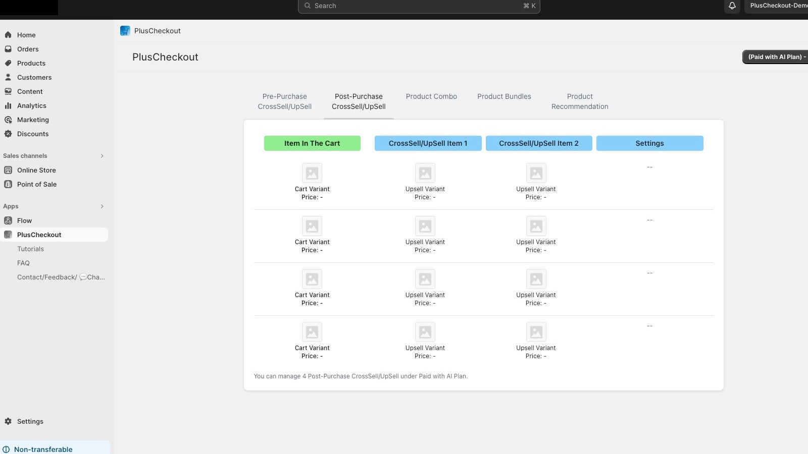Click the Item In The Cart button

coord(312,143)
